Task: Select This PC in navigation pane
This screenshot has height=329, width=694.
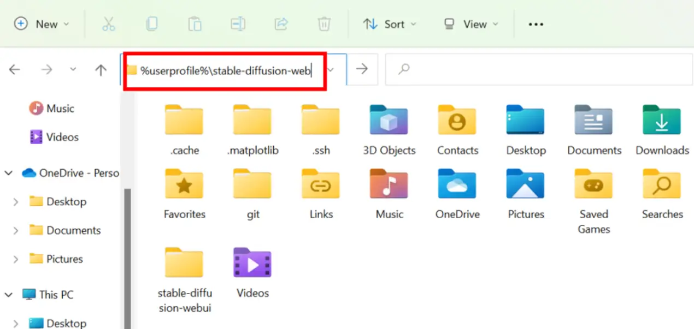Action: pyautogui.click(x=48, y=295)
